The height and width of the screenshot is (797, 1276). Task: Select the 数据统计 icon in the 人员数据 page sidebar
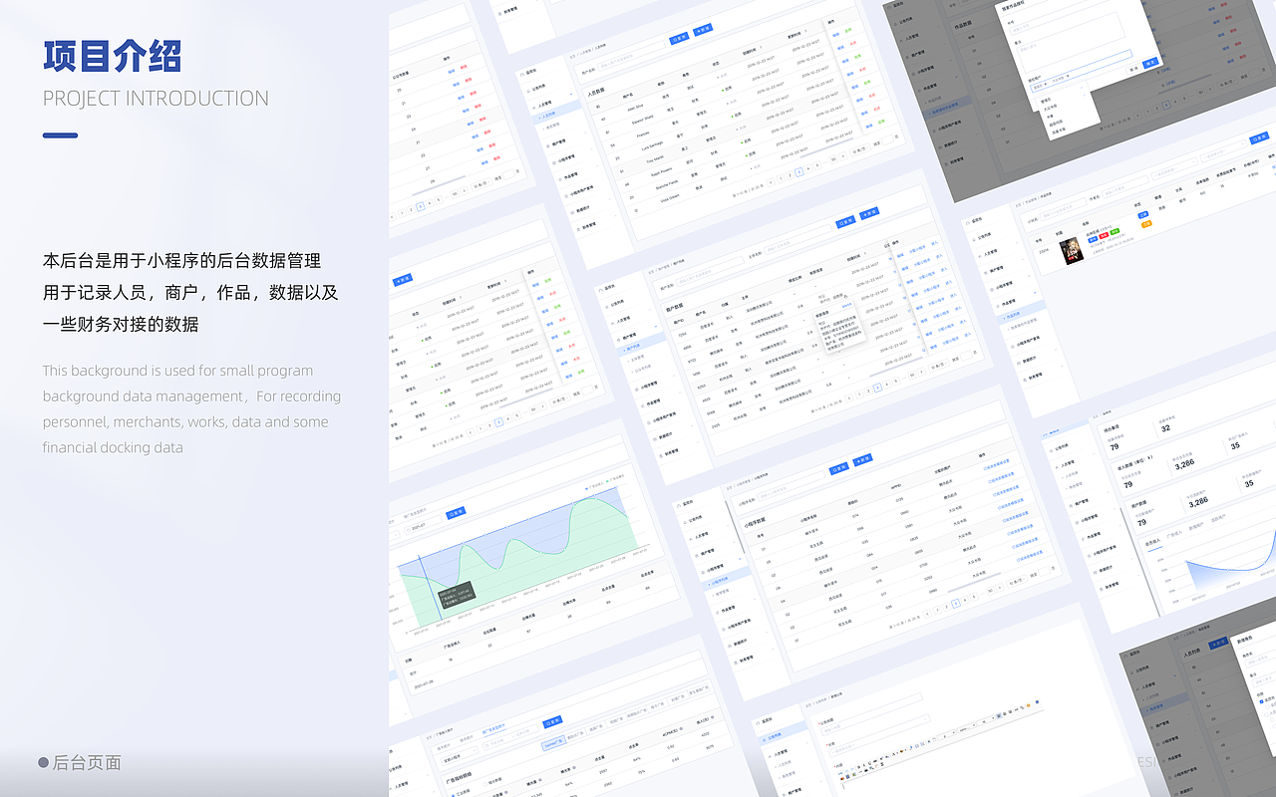click(572, 212)
